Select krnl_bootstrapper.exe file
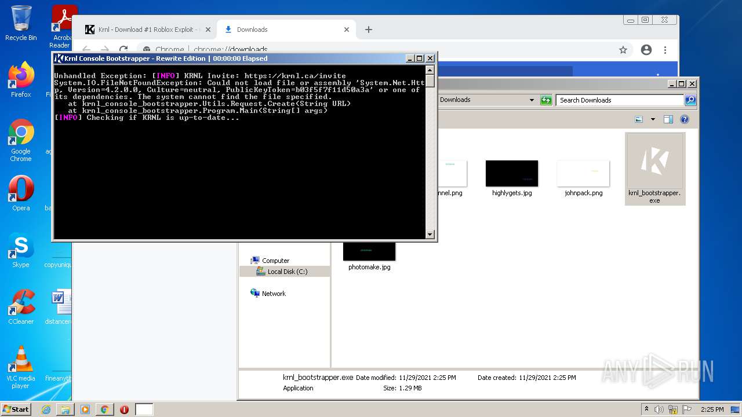This screenshot has height=417, width=742. pyautogui.click(x=655, y=169)
